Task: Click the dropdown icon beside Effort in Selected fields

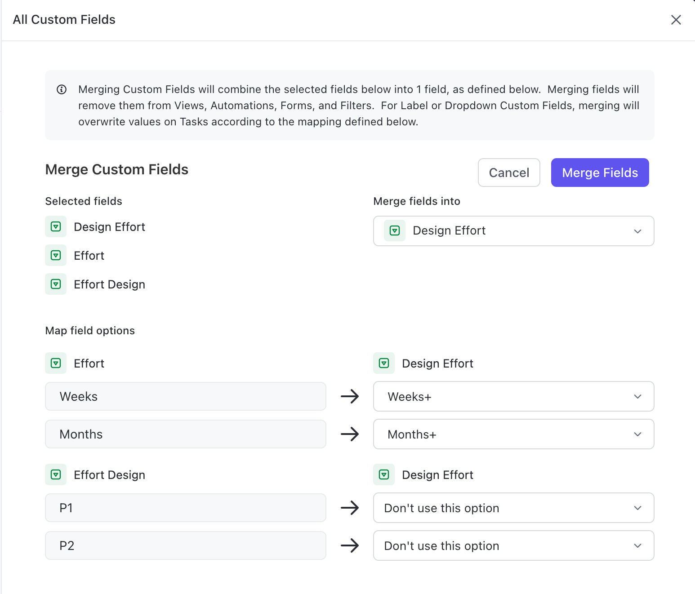Action: click(x=56, y=255)
